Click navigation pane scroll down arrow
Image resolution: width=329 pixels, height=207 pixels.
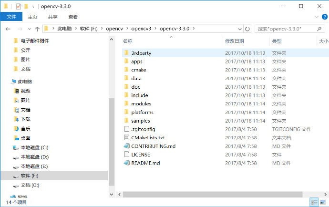[112, 195]
